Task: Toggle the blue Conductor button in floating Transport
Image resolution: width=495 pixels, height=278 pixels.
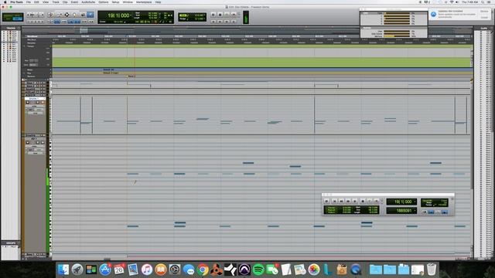Action: [445, 212]
